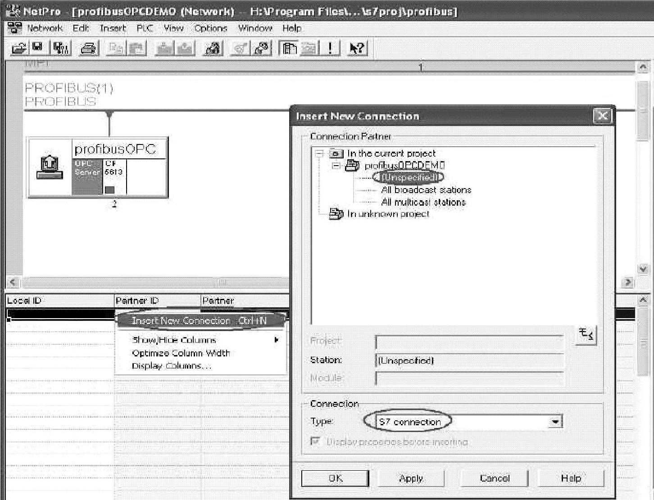The height and width of the screenshot is (500, 654).
Task: Click the Print toolbar icon
Action: click(89, 48)
